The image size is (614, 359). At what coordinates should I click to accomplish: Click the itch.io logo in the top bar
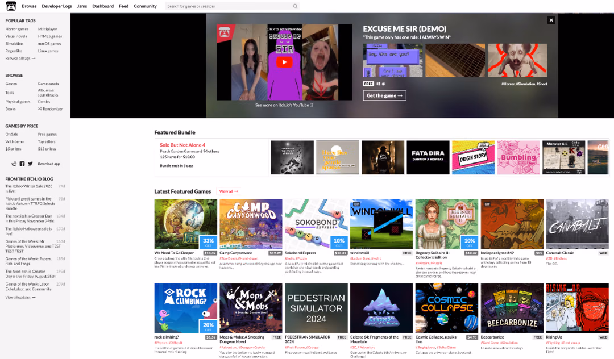11,6
